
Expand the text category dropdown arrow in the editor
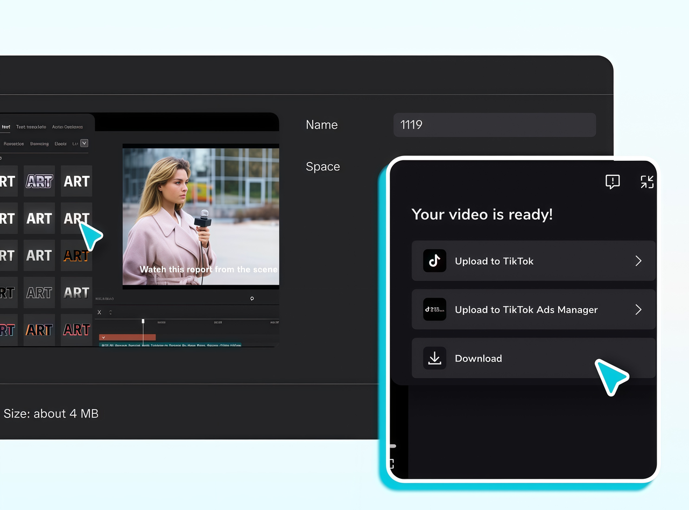click(84, 143)
